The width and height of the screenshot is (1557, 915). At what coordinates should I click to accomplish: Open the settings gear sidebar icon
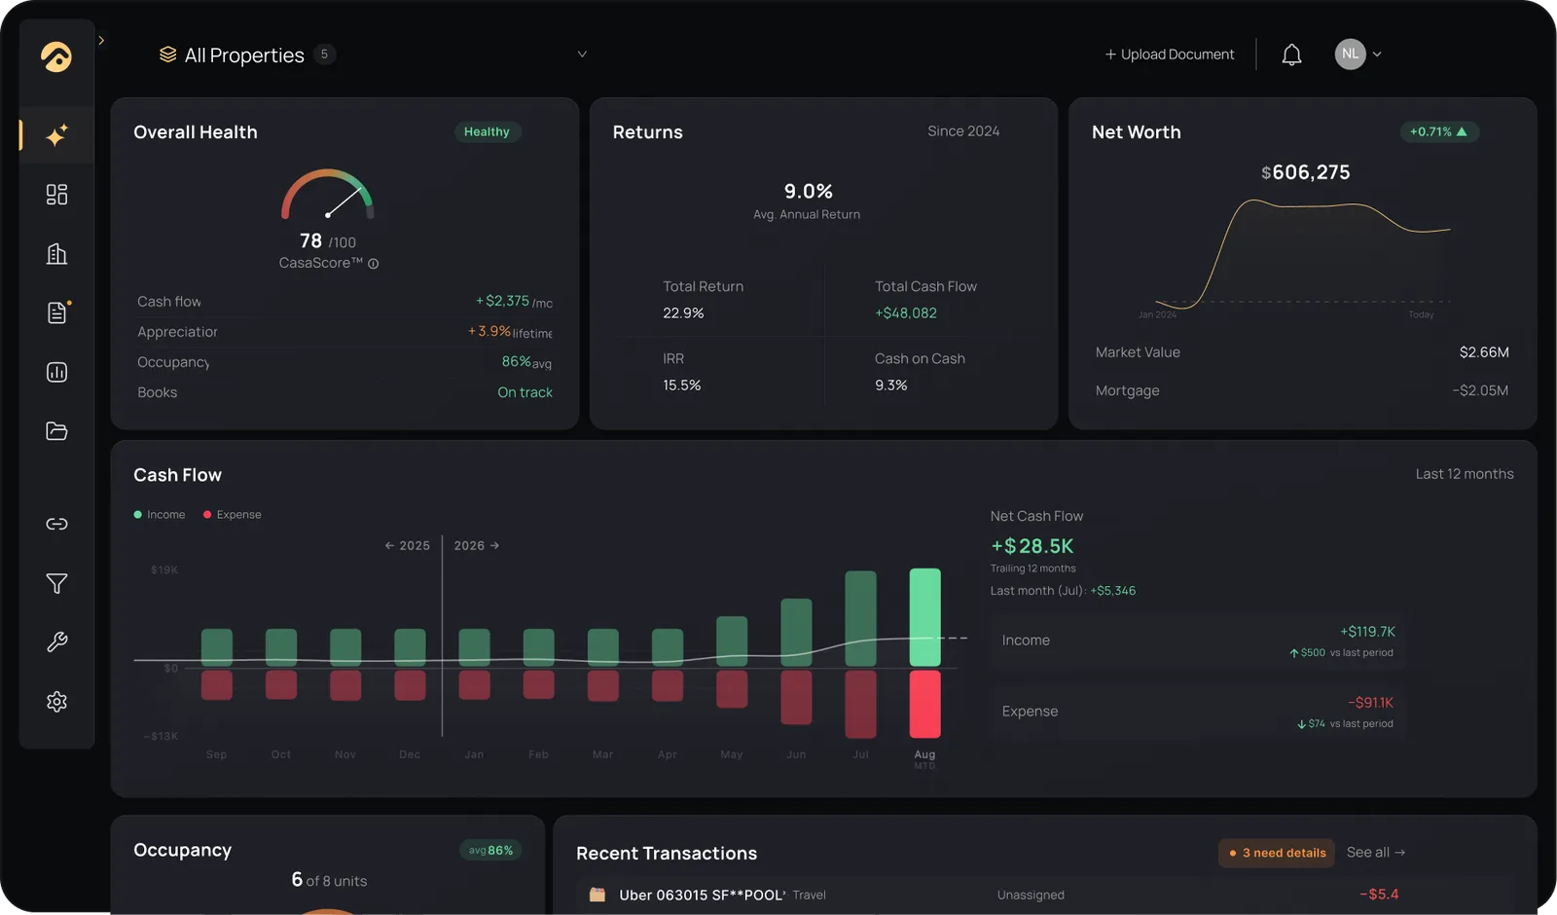click(x=56, y=702)
